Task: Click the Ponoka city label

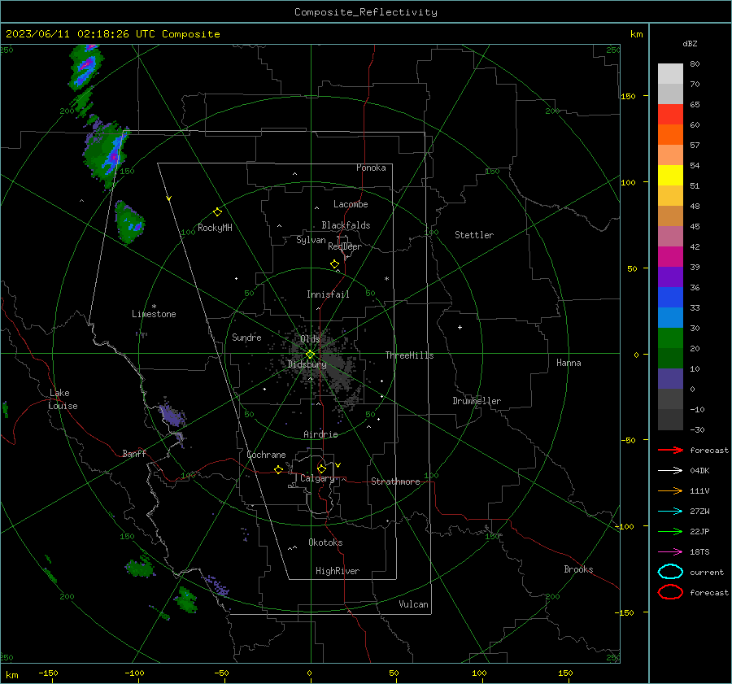Action: 371,168
